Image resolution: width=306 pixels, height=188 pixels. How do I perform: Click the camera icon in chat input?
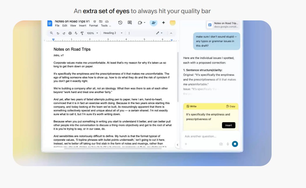[221, 144]
